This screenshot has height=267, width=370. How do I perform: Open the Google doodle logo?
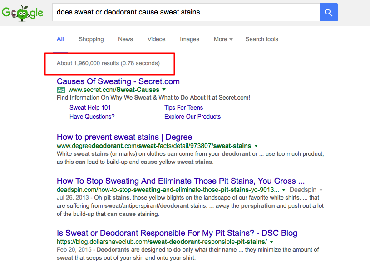pos(22,13)
